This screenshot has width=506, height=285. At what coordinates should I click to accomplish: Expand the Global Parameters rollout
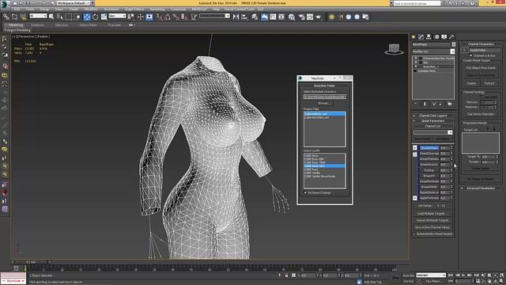tap(432, 121)
